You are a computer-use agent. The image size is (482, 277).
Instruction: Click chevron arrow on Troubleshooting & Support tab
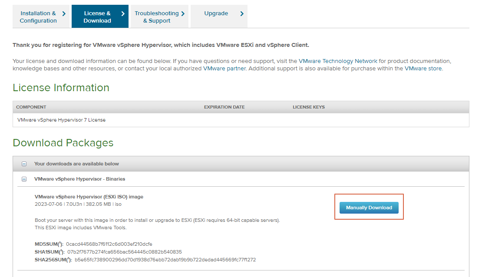pos(183,13)
